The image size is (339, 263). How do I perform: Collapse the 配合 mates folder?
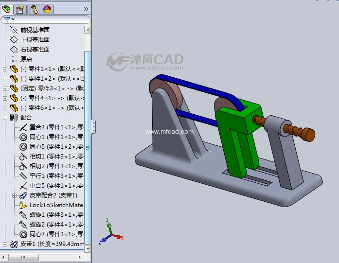pyautogui.click(x=5, y=118)
